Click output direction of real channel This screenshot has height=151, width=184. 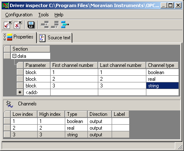click(x=100, y=128)
